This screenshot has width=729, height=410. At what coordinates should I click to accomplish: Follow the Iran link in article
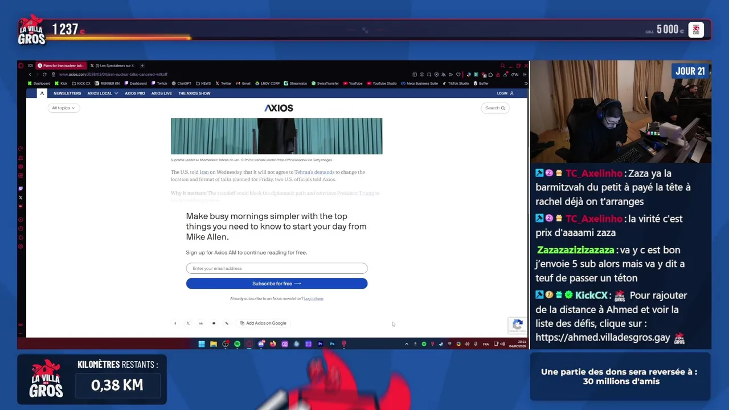click(204, 172)
